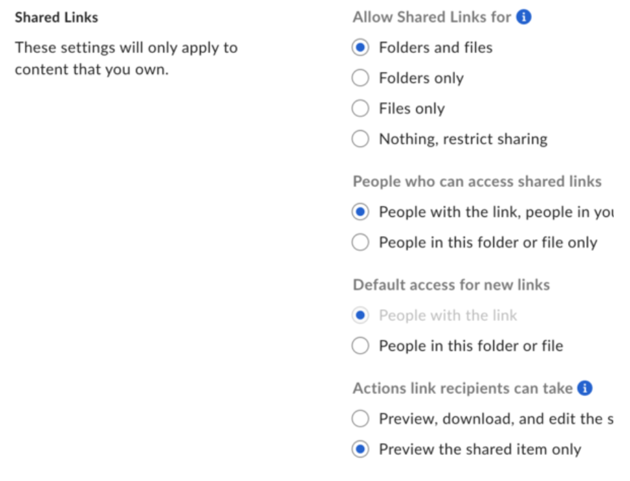Set default access to people in this folder or file

tap(360, 346)
